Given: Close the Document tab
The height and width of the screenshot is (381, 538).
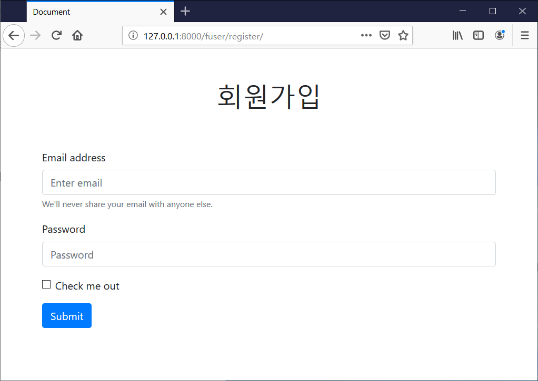Looking at the screenshot, I should (163, 12).
